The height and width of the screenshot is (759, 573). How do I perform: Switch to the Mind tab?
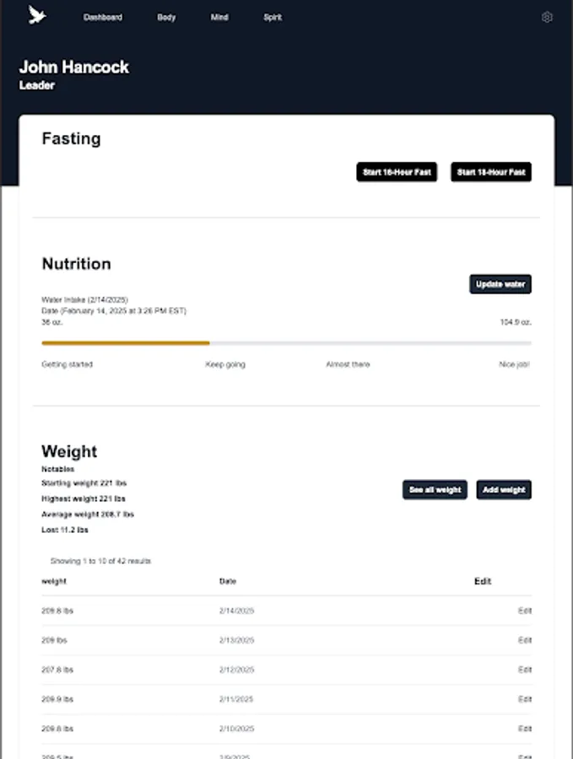pyautogui.click(x=219, y=16)
